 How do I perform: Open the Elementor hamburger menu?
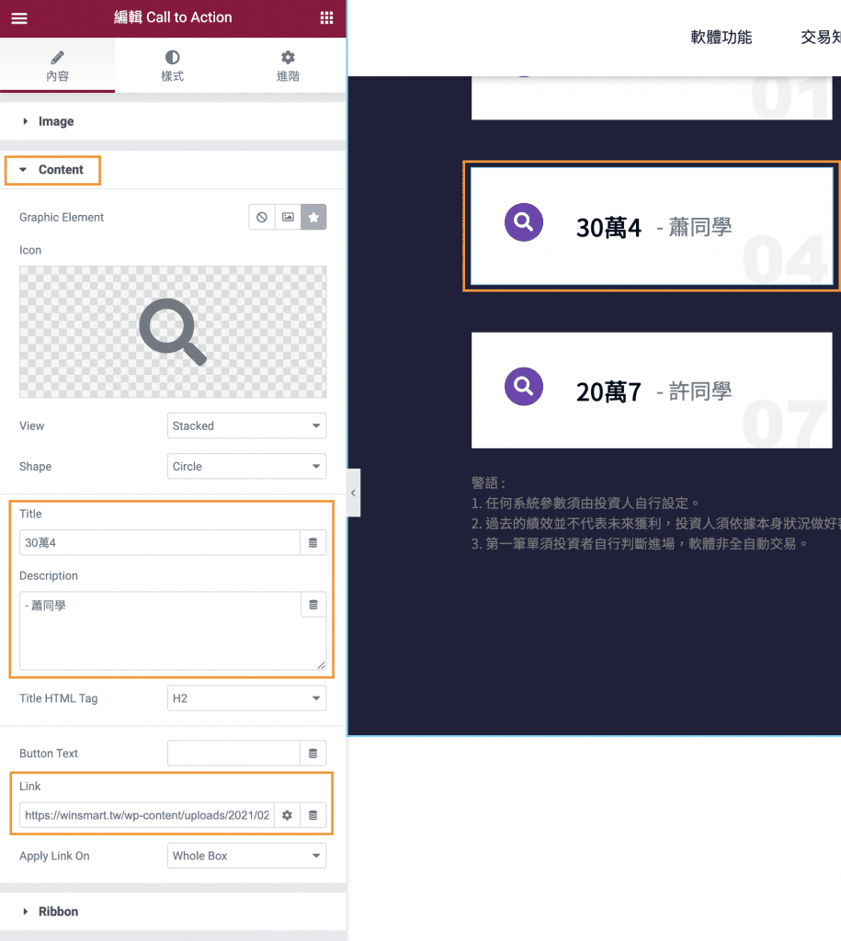[x=18, y=17]
